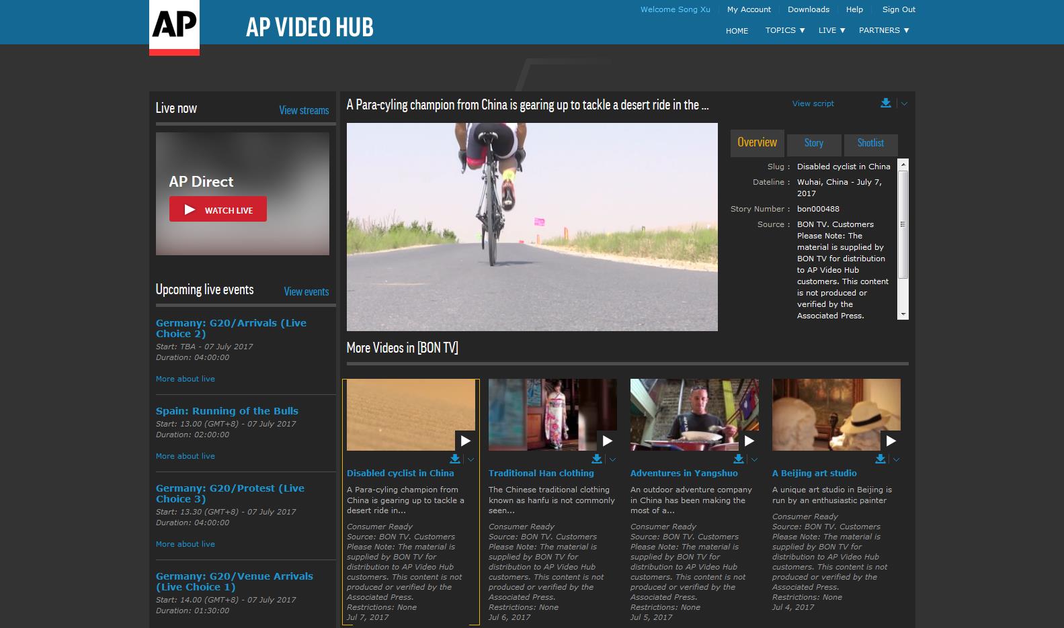Download the main Para-cycling video
The width and height of the screenshot is (1064, 628).
click(x=886, y=103)
